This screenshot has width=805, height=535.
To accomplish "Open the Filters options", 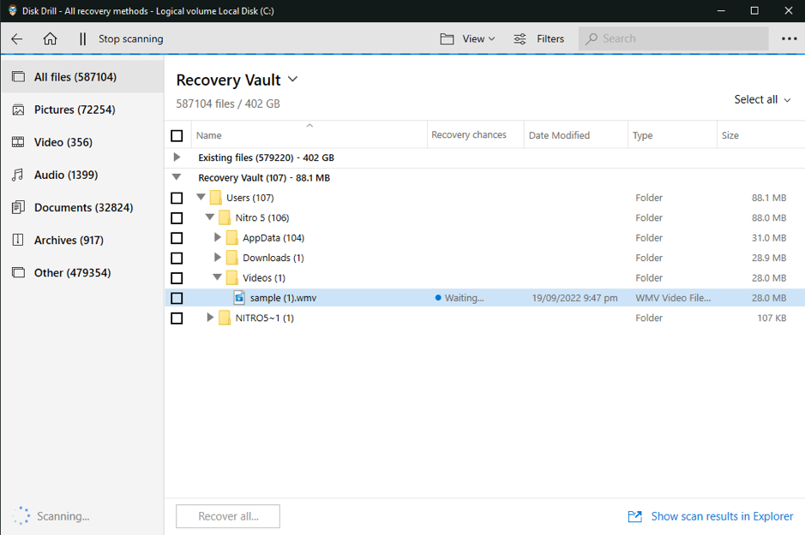I will pyautogui.click(x=538, y=39).
